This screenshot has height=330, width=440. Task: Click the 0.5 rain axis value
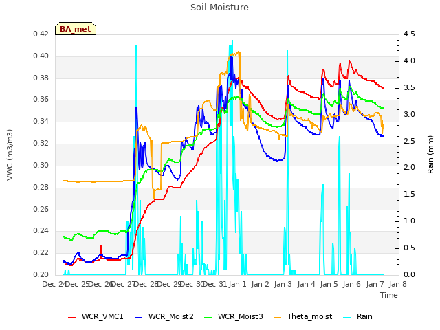(409, 247)
